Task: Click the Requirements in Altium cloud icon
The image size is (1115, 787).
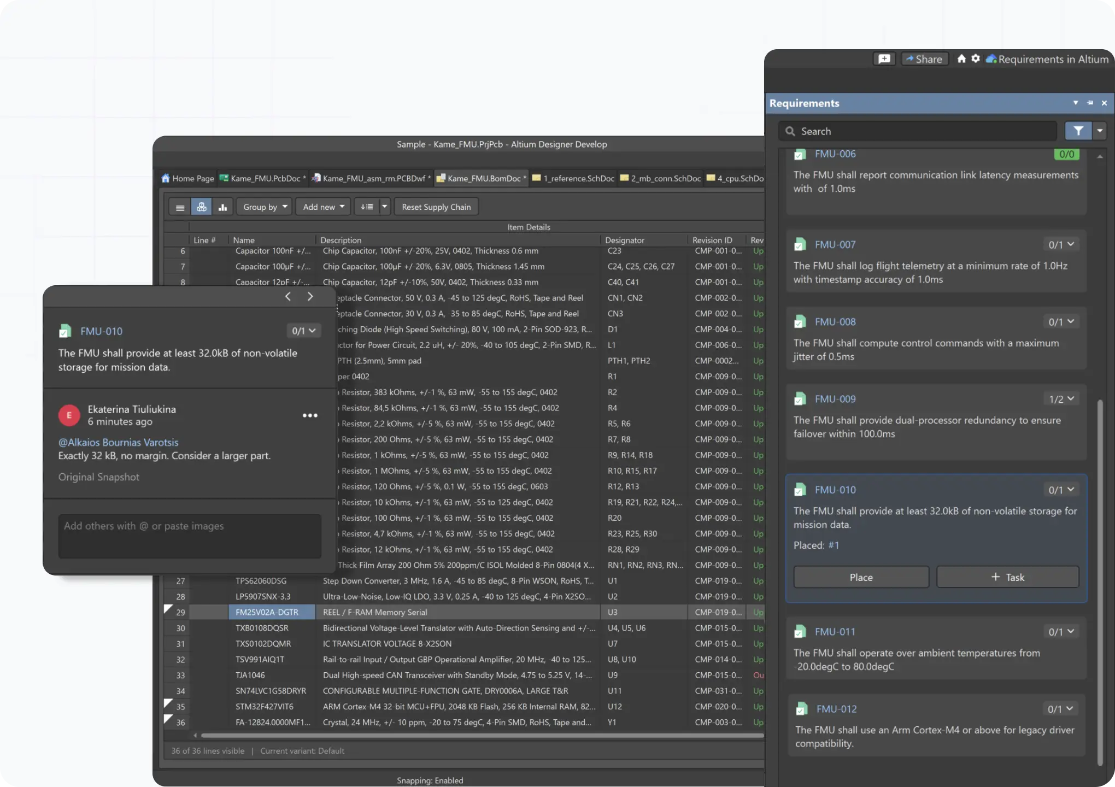Action: coord(991,59)
